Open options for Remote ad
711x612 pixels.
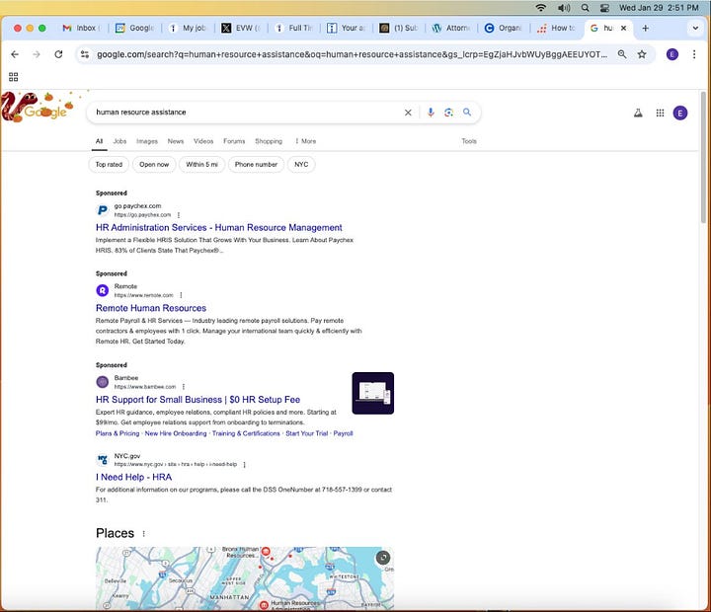[x=181, y=295]
